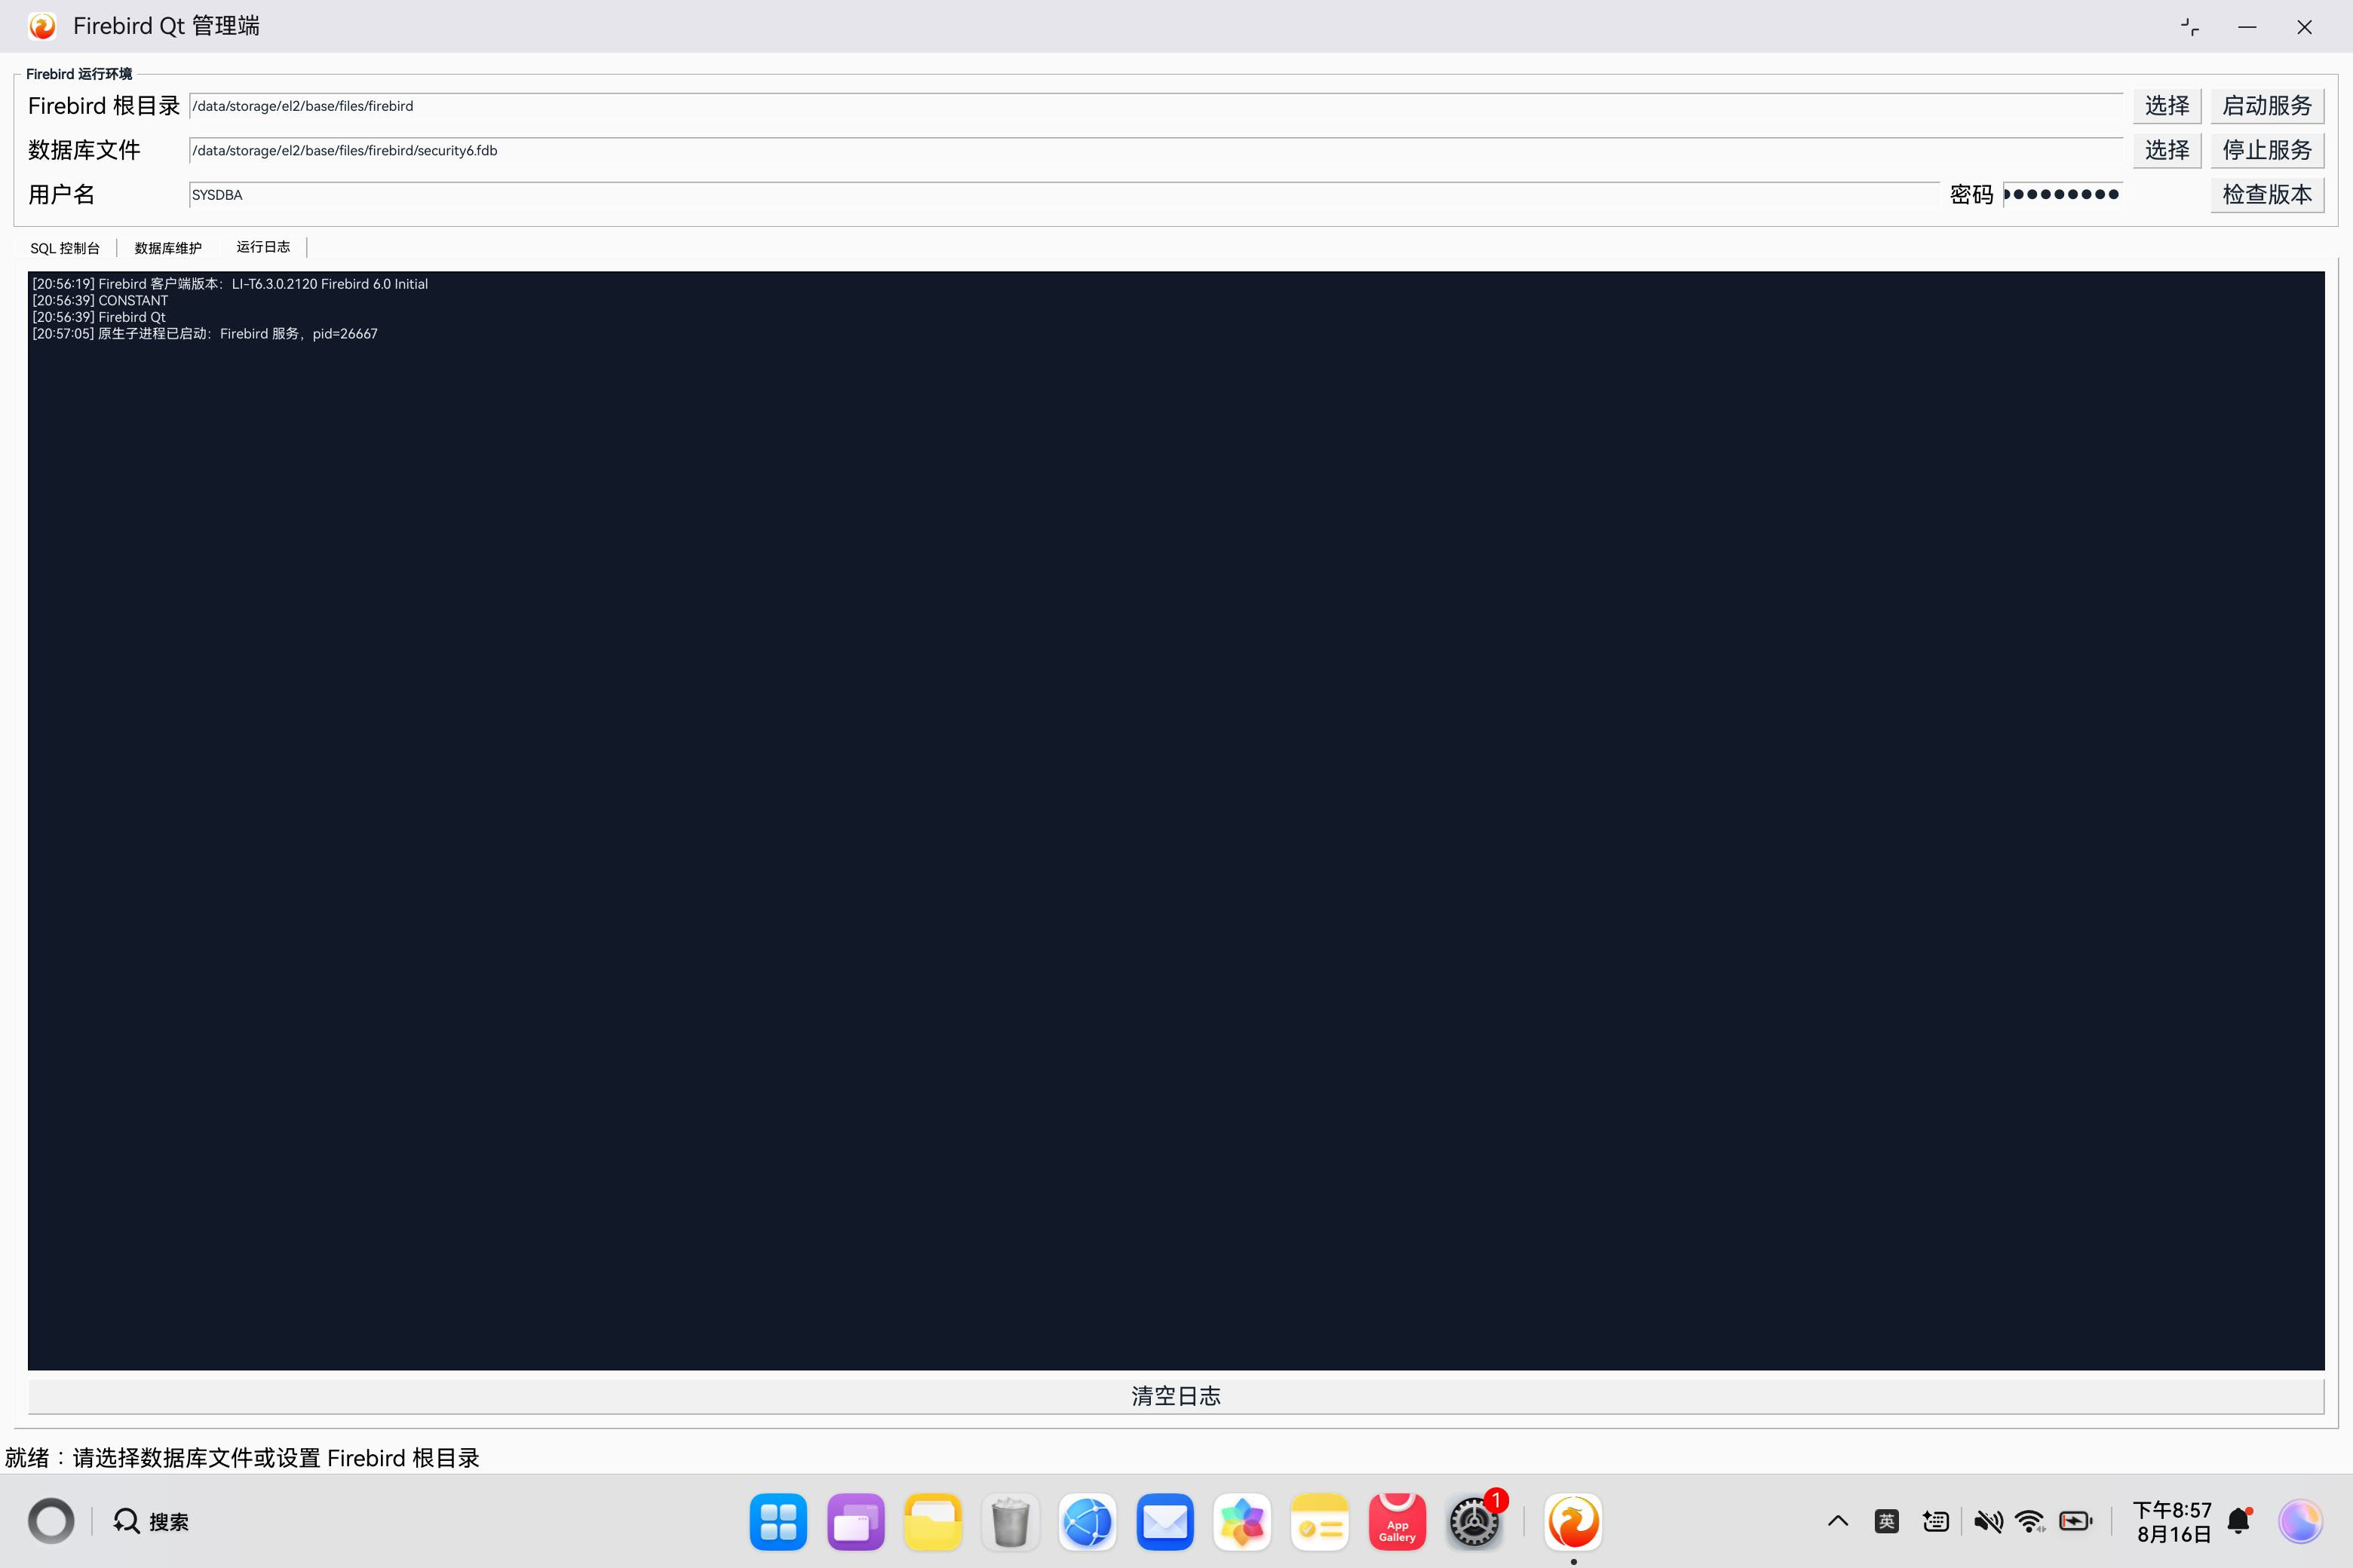
Task: Click the Firebird icon in the dock
Action: pyautogui.click(x=1572, y=1522)
